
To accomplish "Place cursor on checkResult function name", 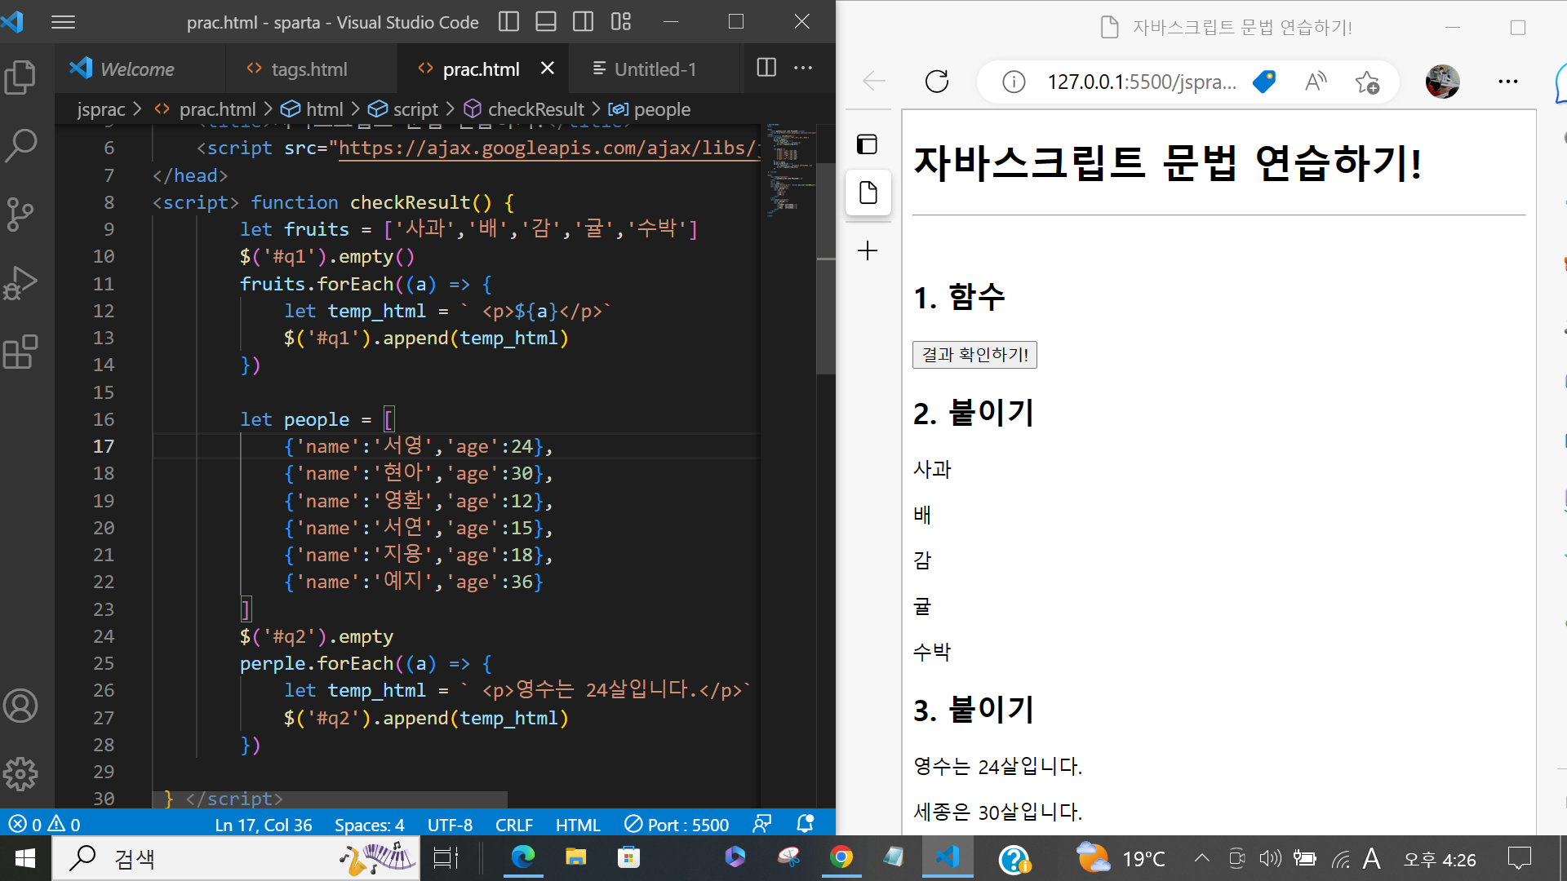I will [x=410, y=202].
